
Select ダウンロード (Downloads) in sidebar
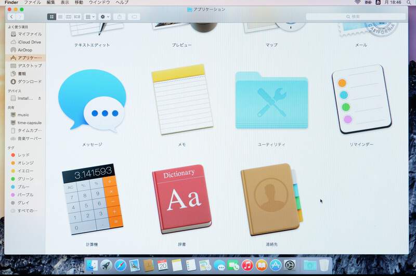(25, 82)
